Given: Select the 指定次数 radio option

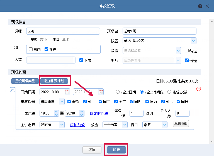Looking at the screenshot, I should click(169, 92).
